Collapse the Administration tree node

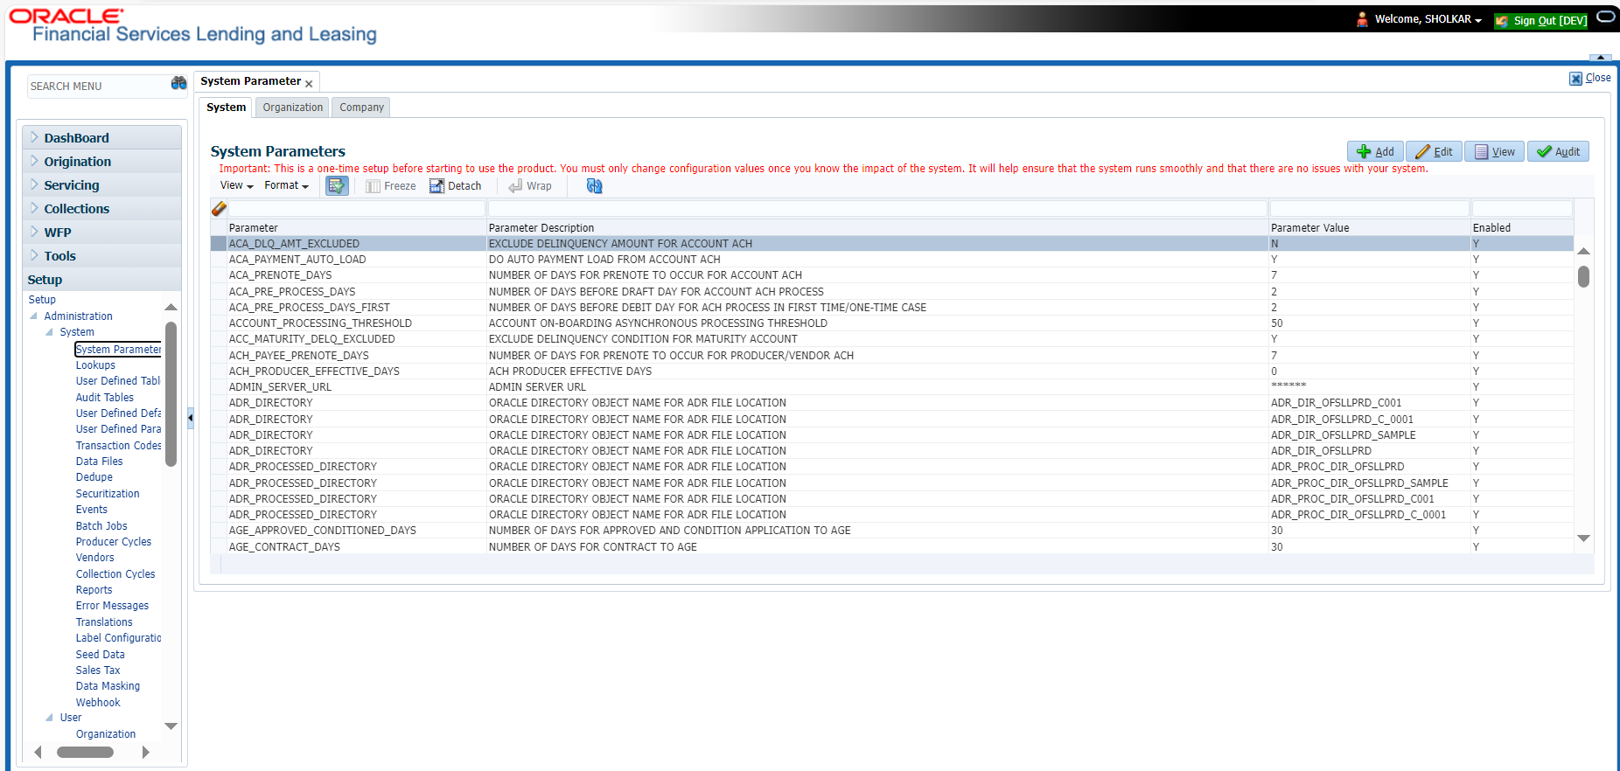pyautogui.click(x=34, y=316)
